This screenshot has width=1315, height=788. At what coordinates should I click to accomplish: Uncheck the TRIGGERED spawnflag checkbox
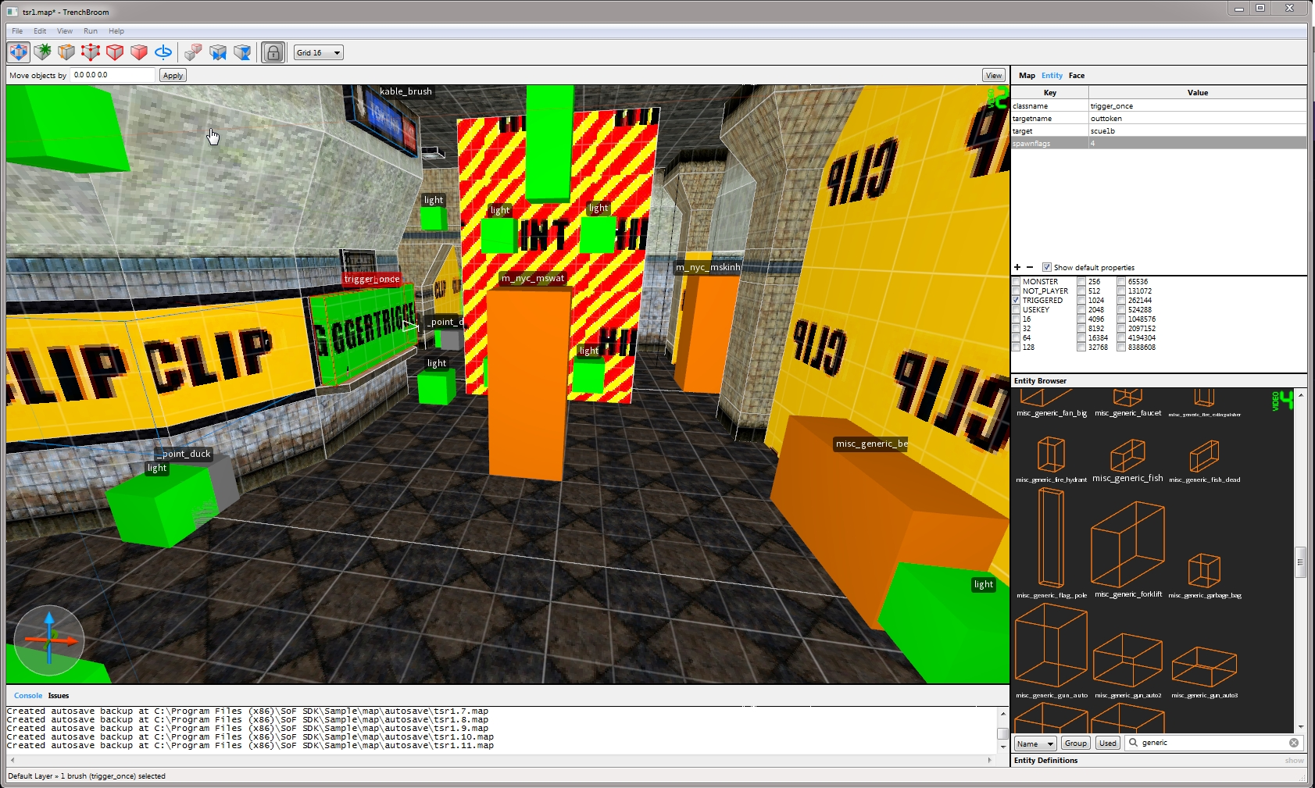(x=1017, y=300)
